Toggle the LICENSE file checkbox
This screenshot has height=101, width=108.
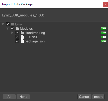coord(17,37)
